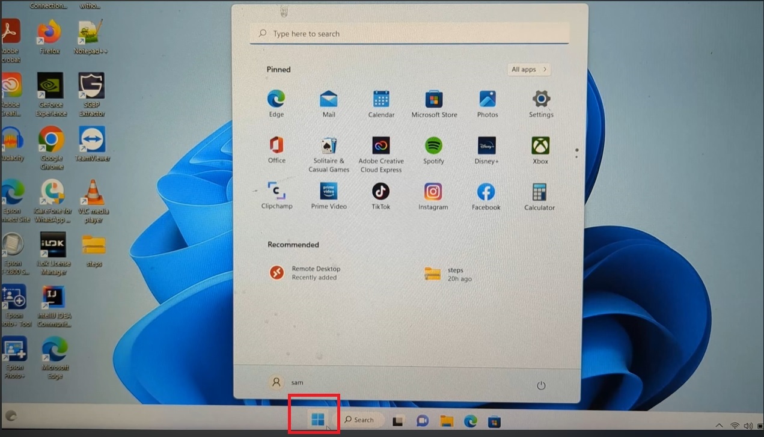The width and height of the screenshot is (764, 437).
Task: Show hidden system tray icons
Action: point(719,426)
